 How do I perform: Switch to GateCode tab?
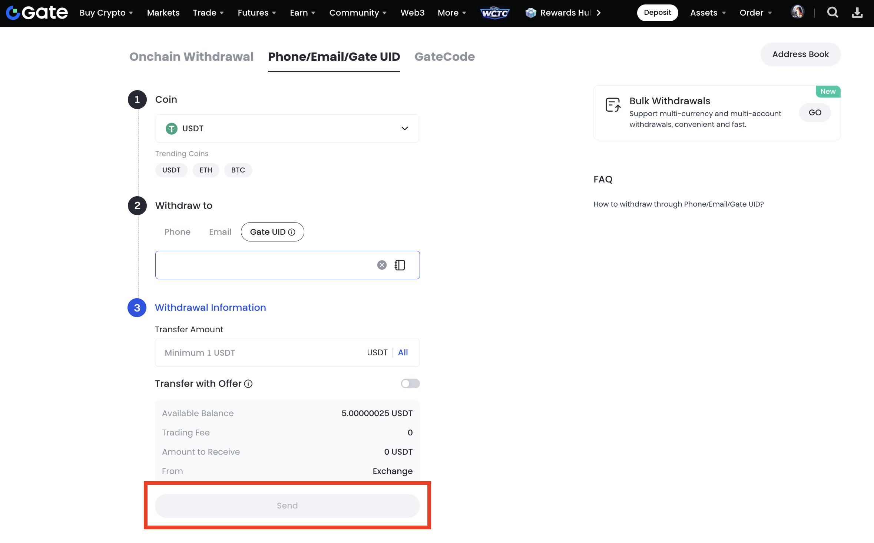coord(444,57)
